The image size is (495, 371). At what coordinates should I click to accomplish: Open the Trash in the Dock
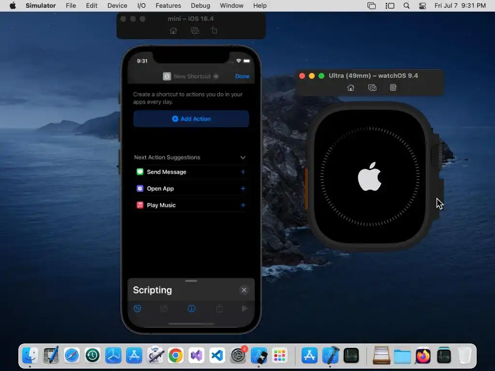[x=465, y=356]
